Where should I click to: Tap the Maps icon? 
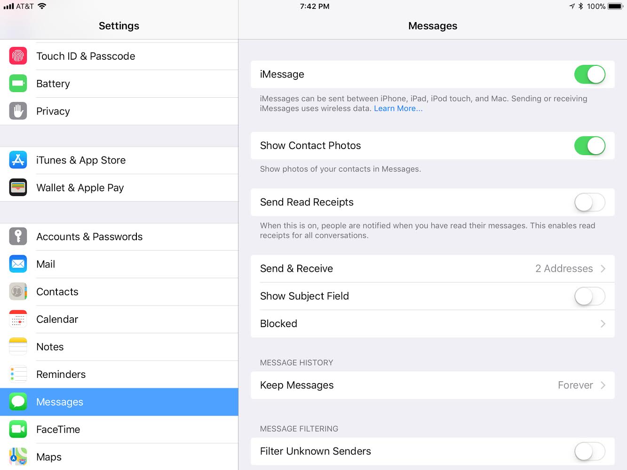click(18, 457)
